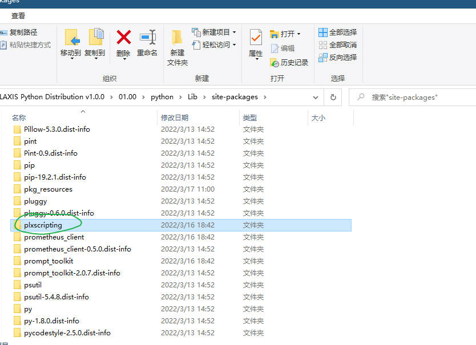Sort by Name (名称) column header
476x345 pixels.
coord(19,117)
